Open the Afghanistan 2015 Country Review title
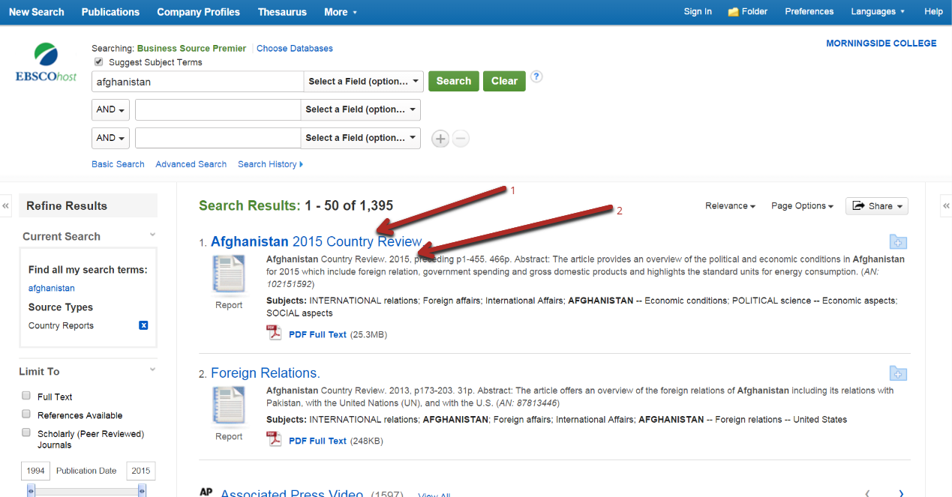The height and width of the screenshot is (497, 952). tap(317, 241)
